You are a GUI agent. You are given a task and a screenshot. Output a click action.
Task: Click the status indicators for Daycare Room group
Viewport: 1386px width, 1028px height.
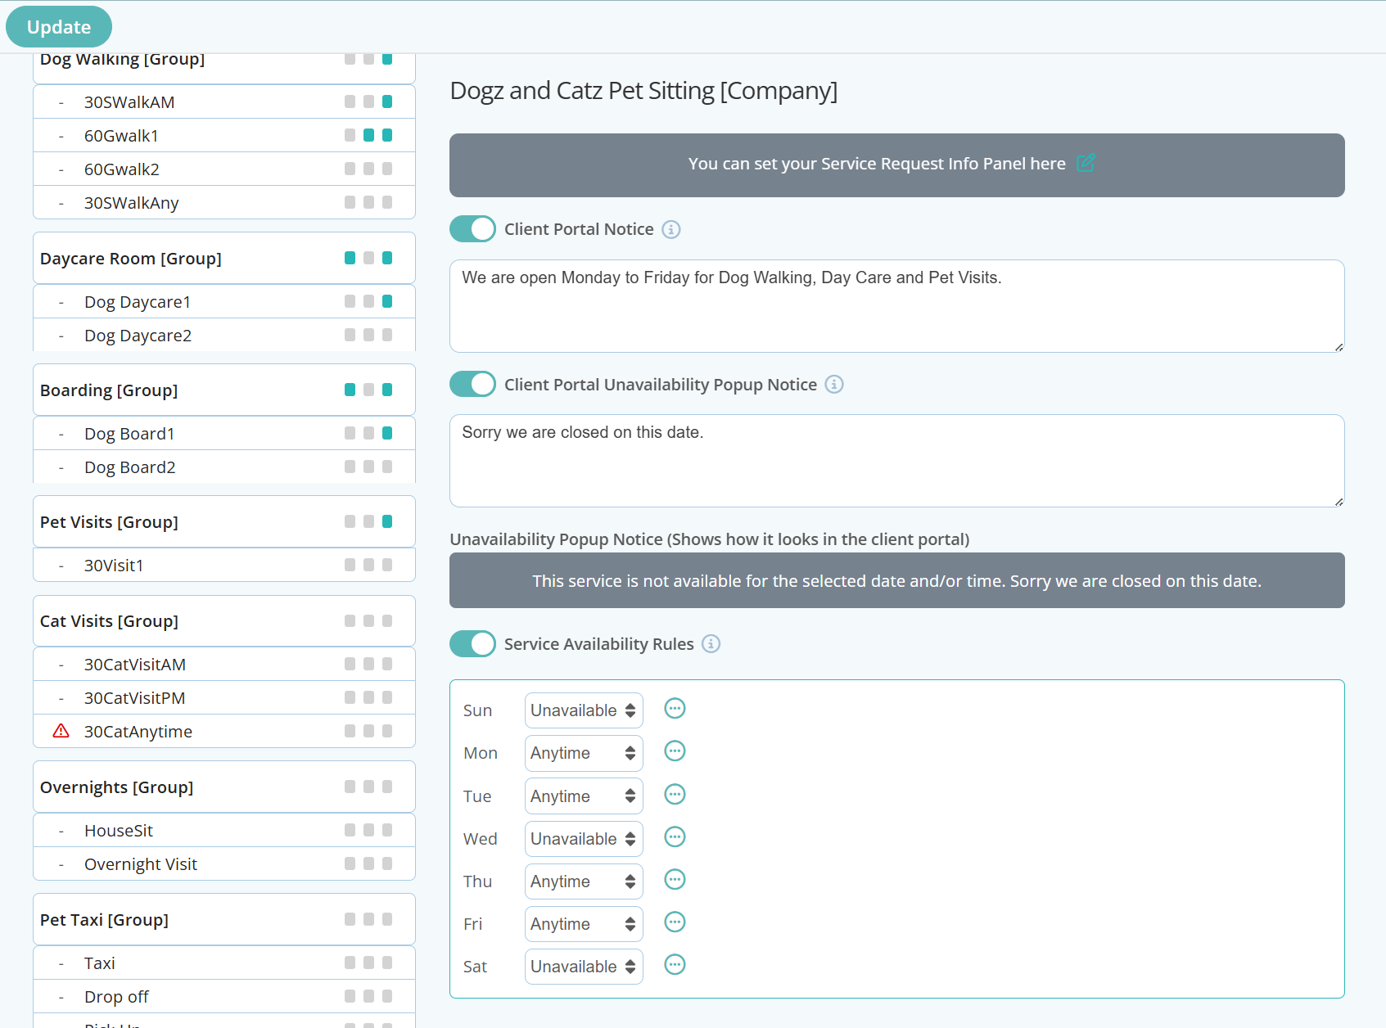tap(368, 258)
